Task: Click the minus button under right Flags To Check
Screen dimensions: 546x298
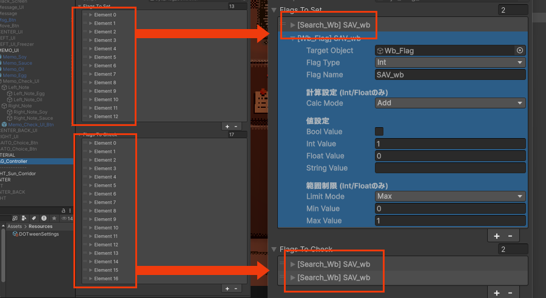Action: point(510,293)
